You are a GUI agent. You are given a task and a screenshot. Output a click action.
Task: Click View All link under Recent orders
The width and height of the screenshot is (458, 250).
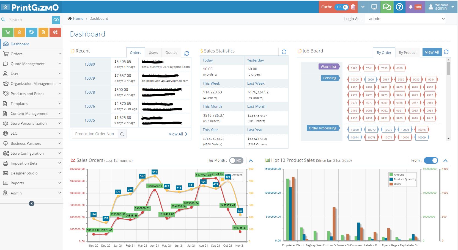point(178,134)
